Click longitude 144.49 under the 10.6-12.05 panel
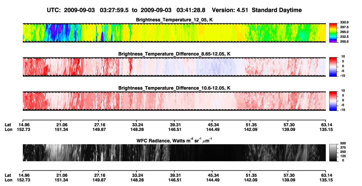Viewport: 362px width, 186px height. point(213,129)
